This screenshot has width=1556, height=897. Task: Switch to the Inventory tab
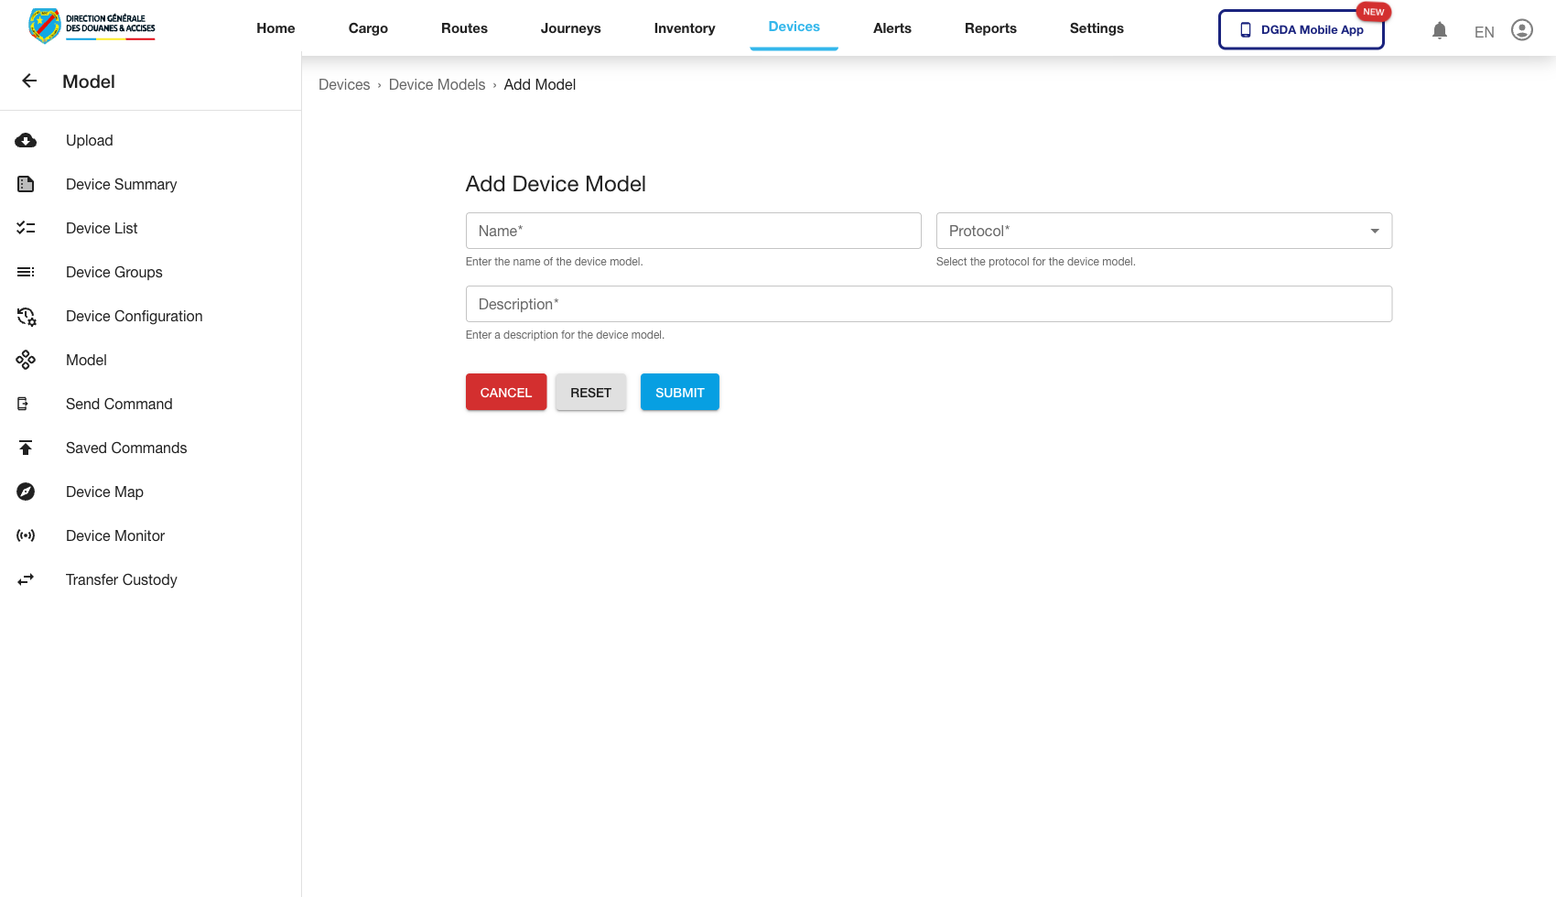[x=684, y=28]
